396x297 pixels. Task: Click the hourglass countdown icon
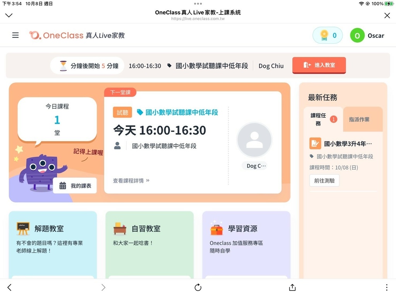(63, 66)
